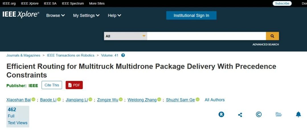Expand the My Settings menu
Screen dimensions: 307x130
[86, 15]
